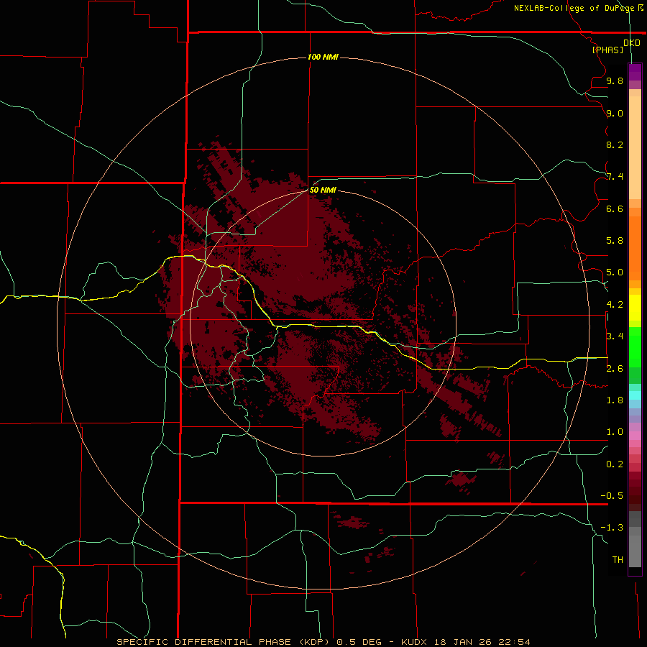The height and width of the screenshot is (647, 647).
Task: Click the TH threshold label on the scale
Action: tap(618, 560)
